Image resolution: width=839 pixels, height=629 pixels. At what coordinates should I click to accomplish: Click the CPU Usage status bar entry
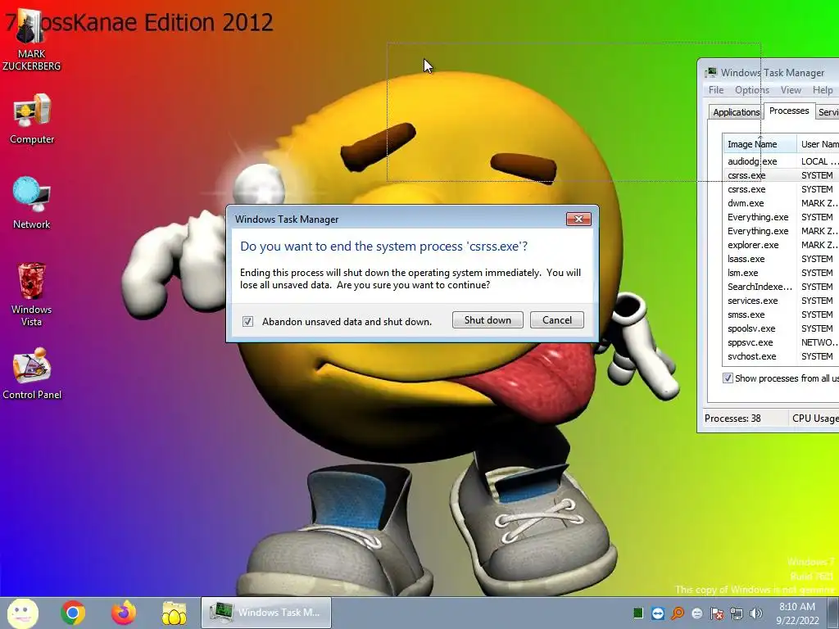815,419
